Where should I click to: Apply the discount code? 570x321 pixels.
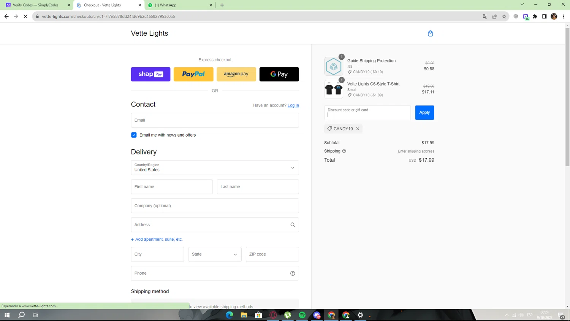coord(424,113)
